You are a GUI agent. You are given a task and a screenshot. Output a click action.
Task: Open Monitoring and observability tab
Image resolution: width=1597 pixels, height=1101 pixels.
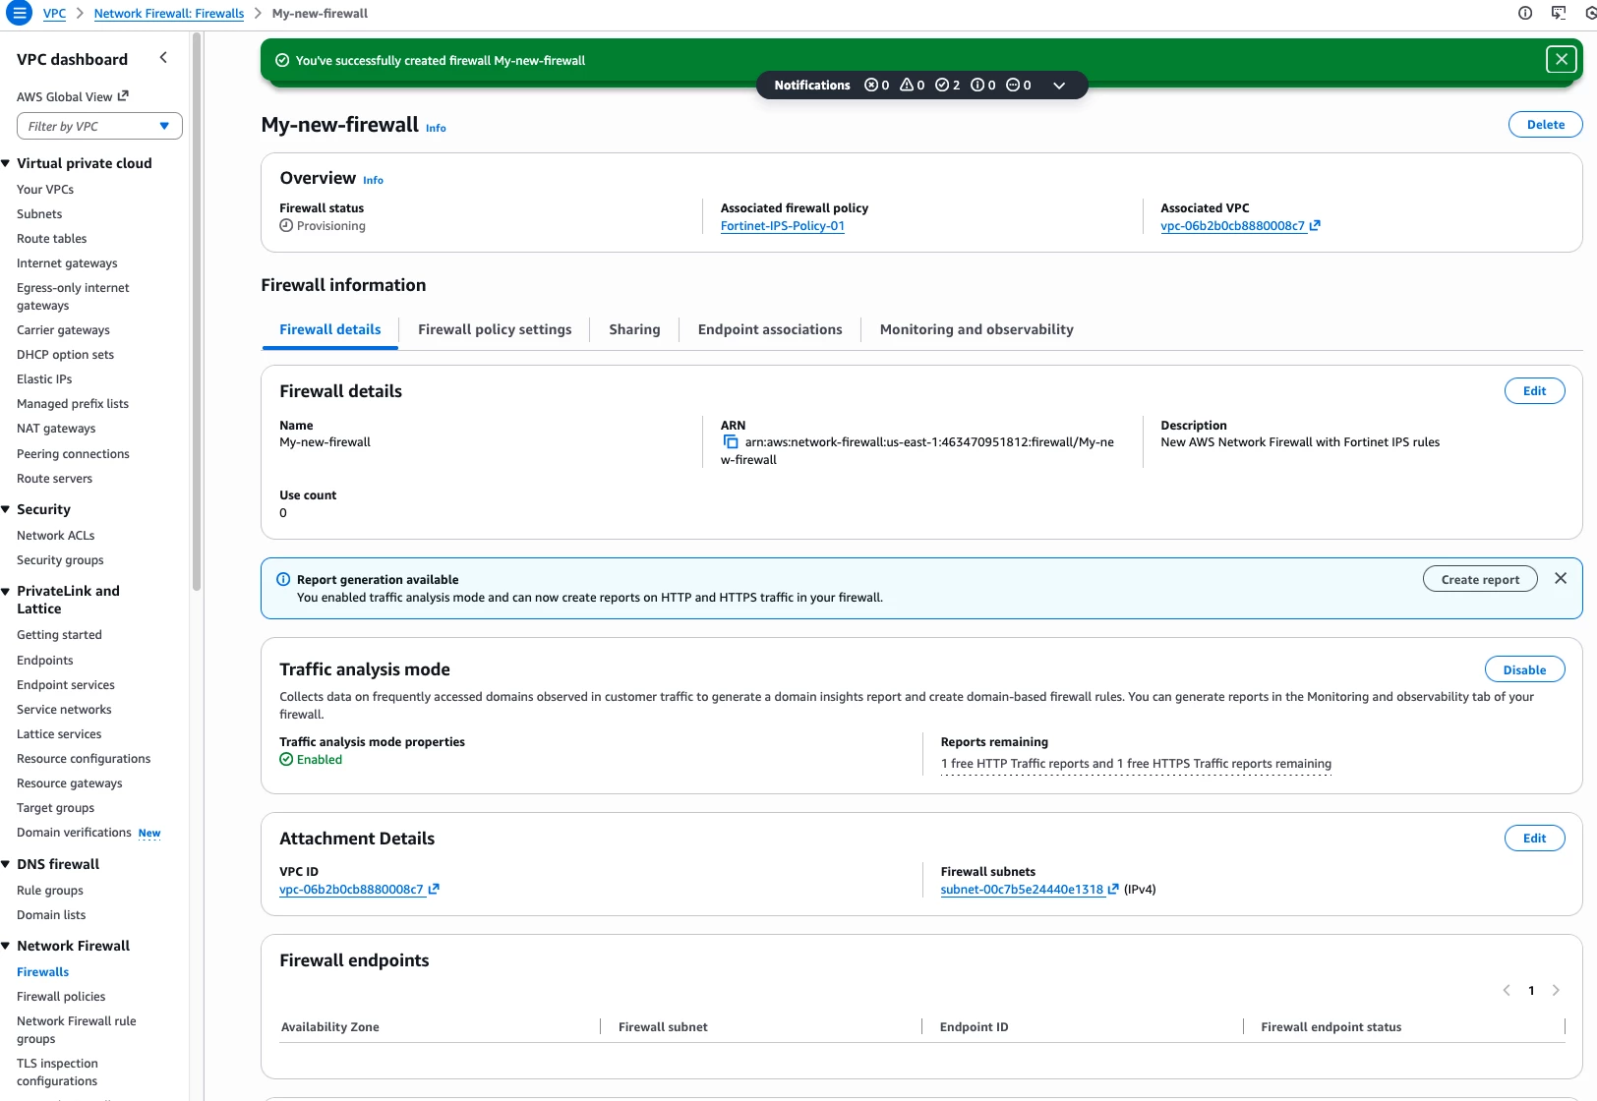click(976, 329)
